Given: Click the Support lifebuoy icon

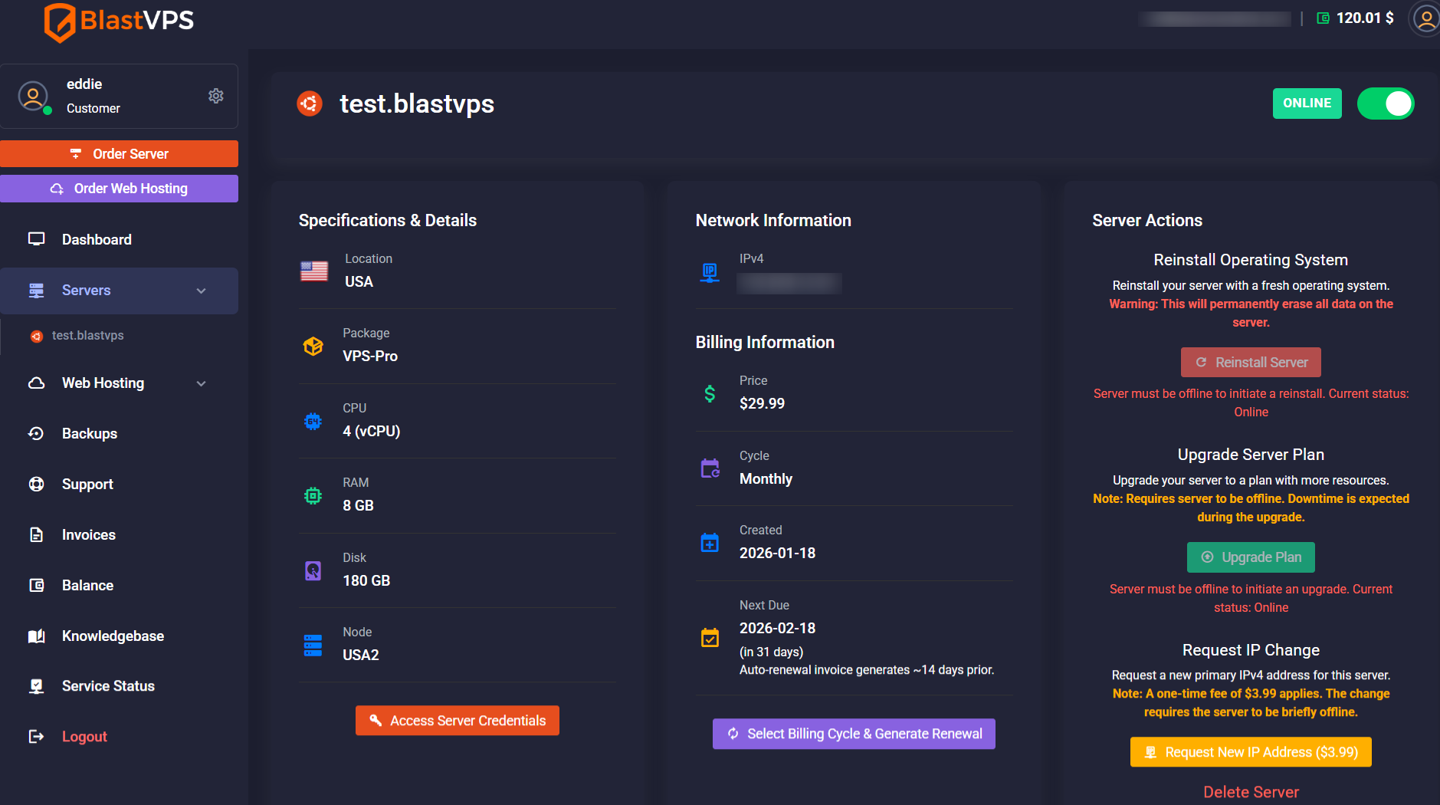Looking at the screenshot, I should 36,484.
